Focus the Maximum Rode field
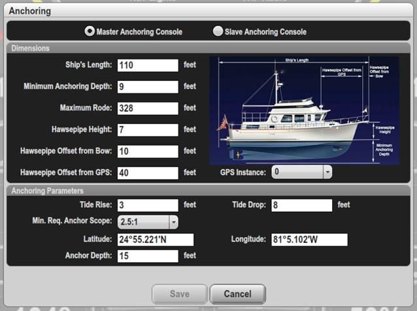This screenshot has width=417, height=311. pos(148,108)
